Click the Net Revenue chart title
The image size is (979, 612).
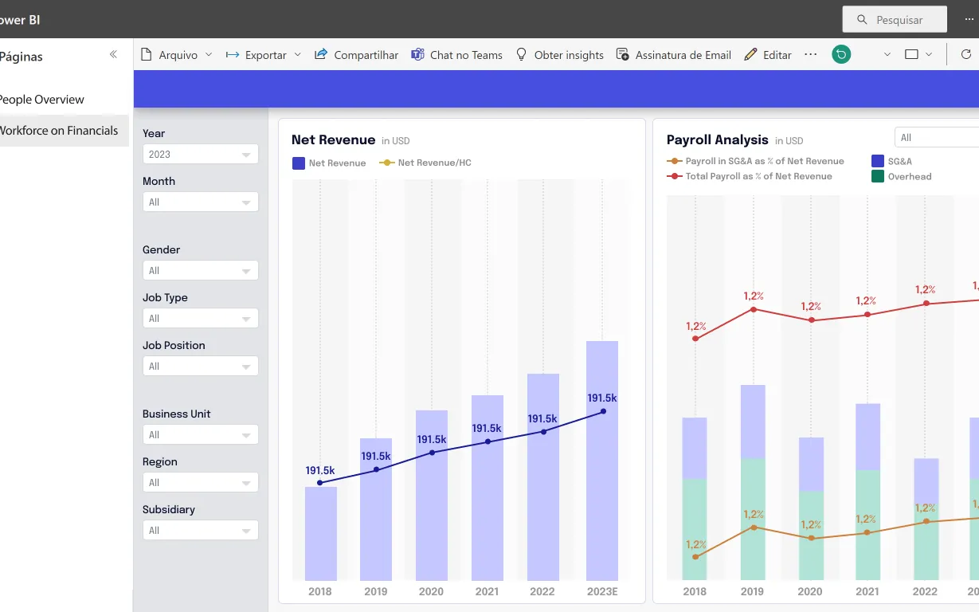click(x=333, y=140)
